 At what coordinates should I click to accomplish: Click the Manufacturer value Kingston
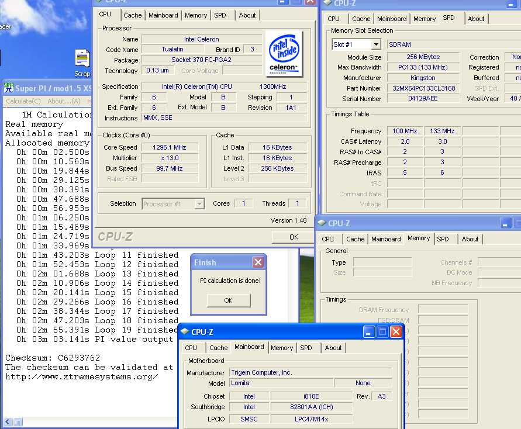click(x=423, y=78)
